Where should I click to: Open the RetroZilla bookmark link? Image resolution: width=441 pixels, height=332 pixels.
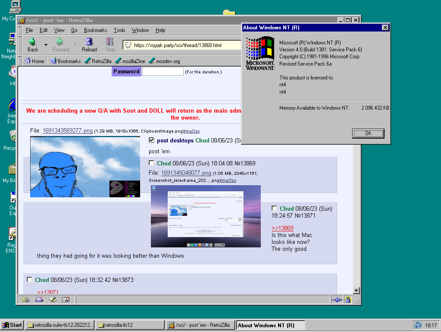click(98, 61)
